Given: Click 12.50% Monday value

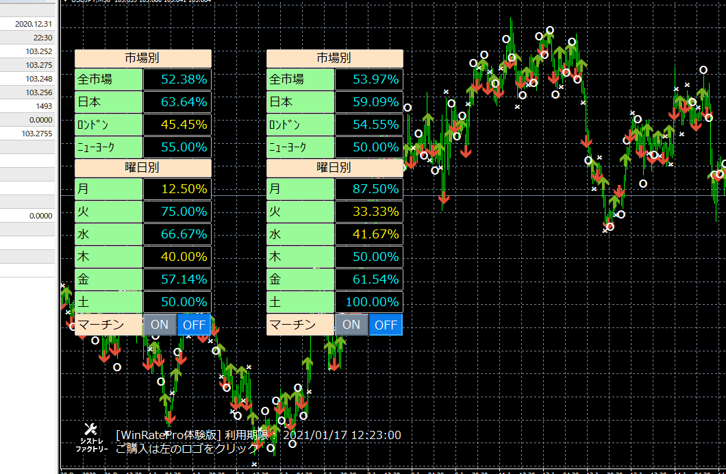Looking at the screenshot, I should tap(177, 189).
